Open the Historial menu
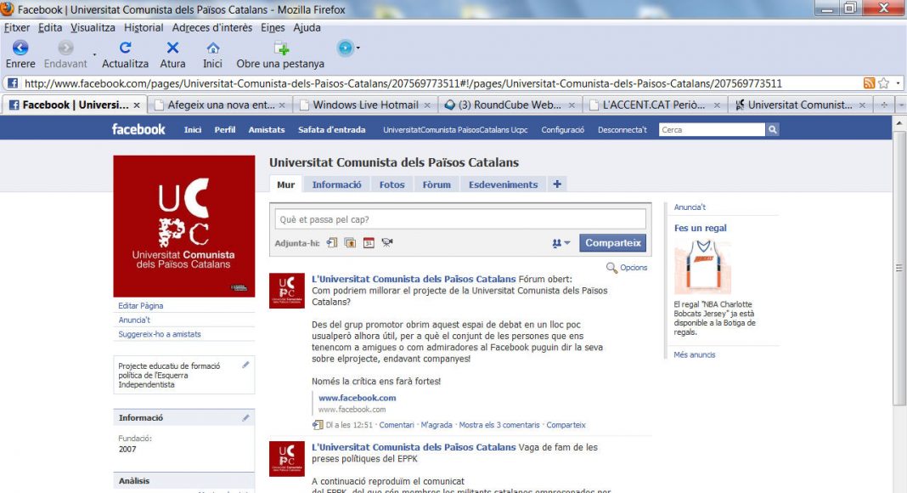 tap(144, 28)
